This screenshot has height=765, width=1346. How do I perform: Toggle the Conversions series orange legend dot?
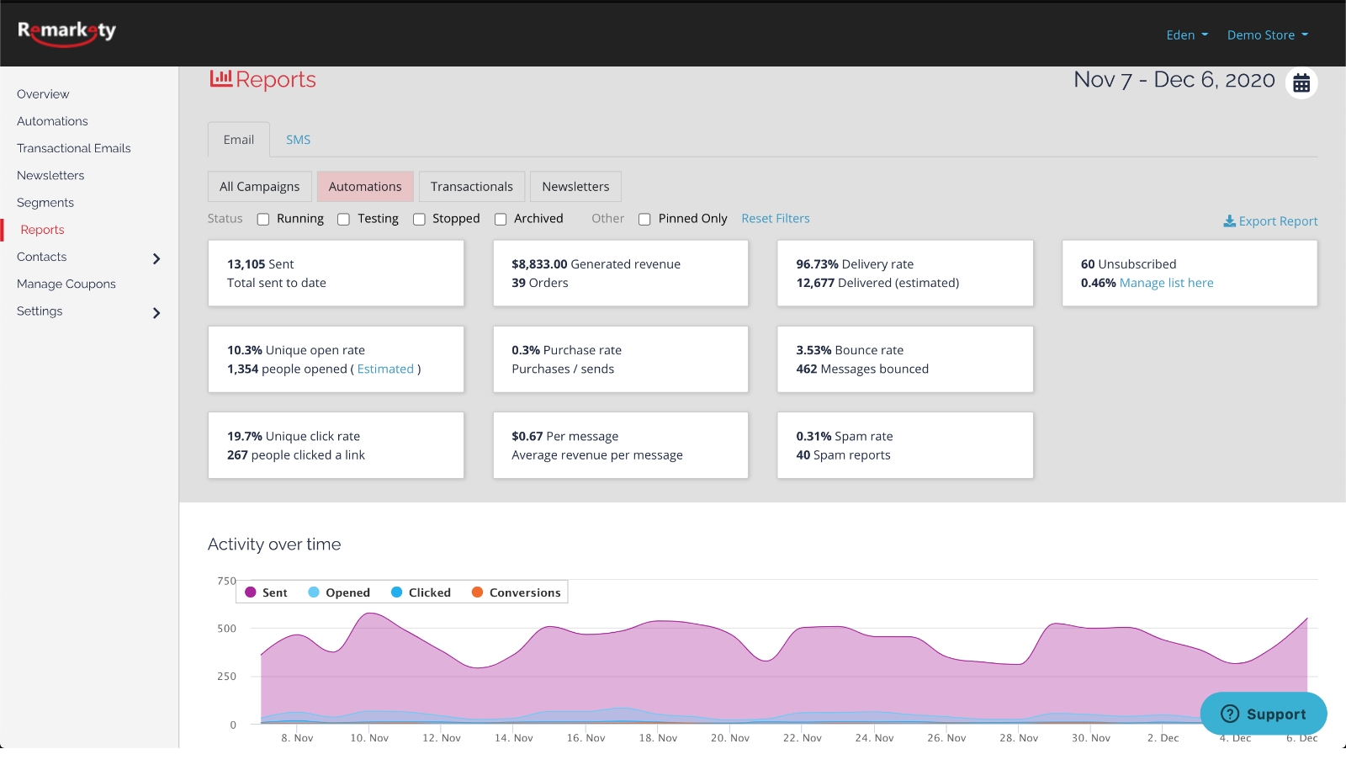pos(478,592)
